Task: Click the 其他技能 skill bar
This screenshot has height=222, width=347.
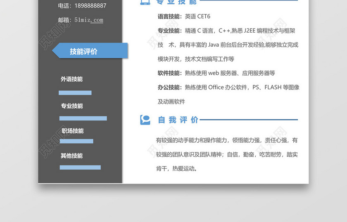Action: [80, 168]
